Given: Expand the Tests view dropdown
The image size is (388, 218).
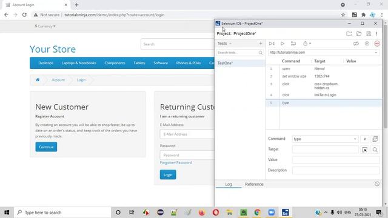Looking at the screenshot, I should tap(230, 44).
